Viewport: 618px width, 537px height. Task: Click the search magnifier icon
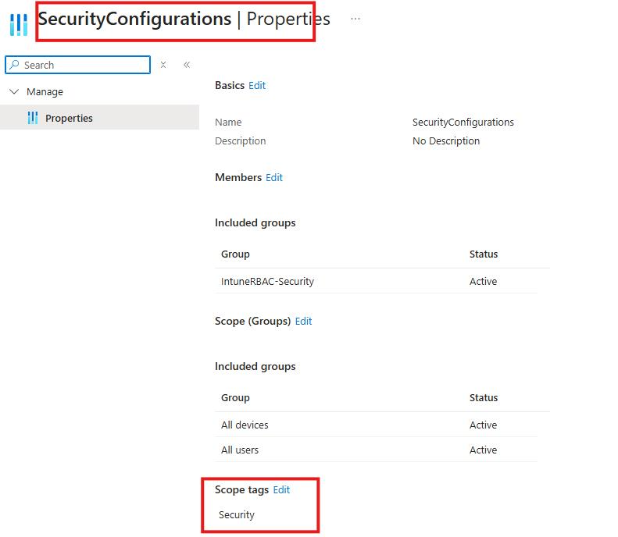click(x=14, y=65)
